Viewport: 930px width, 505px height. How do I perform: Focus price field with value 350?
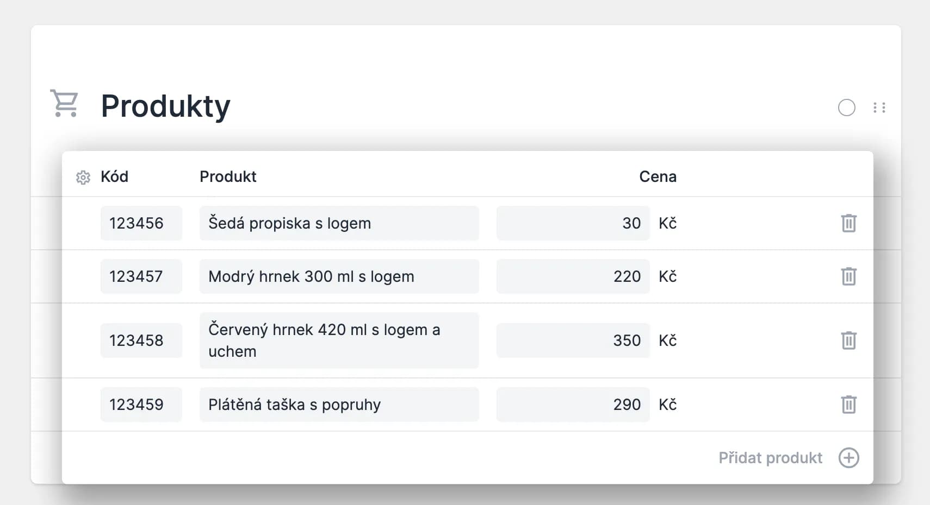[x=573, y=340]
